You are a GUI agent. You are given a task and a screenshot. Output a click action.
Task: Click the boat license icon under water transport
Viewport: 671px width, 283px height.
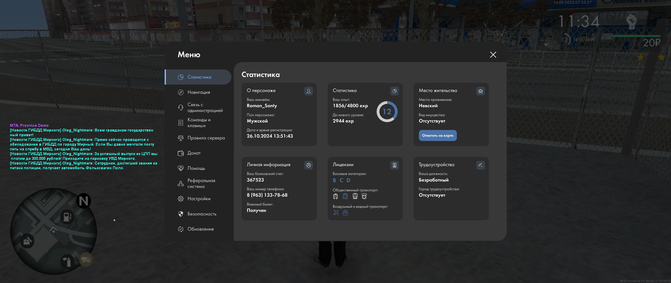pyautogui.click(x=345, y=213)
